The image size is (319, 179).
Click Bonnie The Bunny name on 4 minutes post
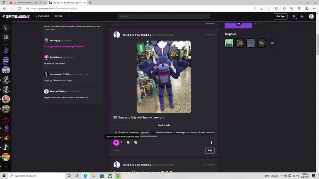click(137, 35)
